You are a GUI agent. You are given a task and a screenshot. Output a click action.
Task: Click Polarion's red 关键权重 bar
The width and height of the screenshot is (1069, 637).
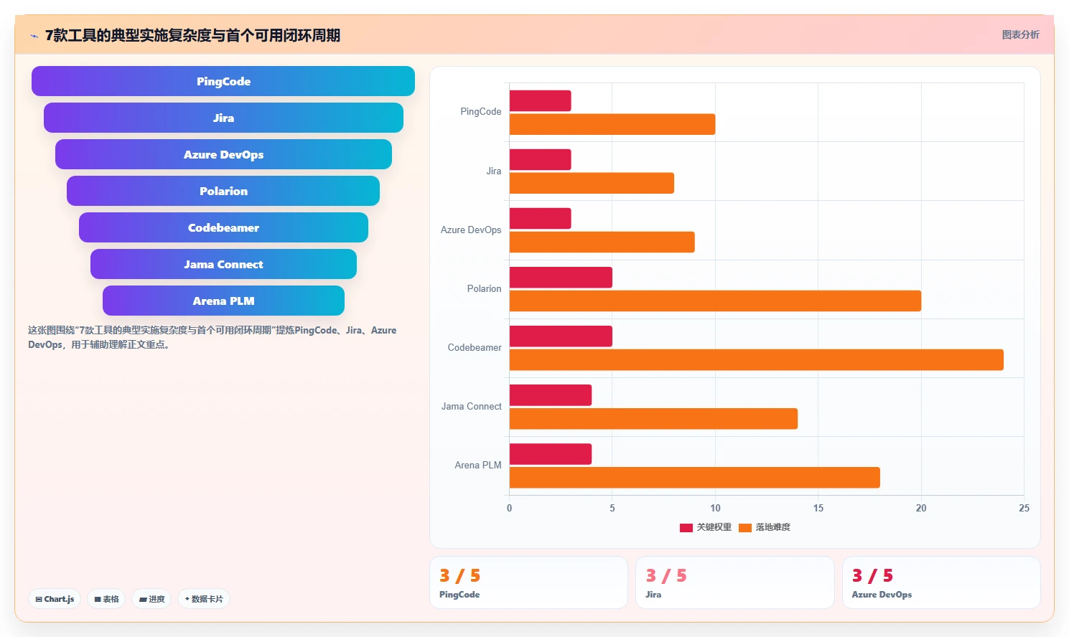coord(561,277)
